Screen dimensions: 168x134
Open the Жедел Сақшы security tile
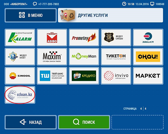click(116, 37)
